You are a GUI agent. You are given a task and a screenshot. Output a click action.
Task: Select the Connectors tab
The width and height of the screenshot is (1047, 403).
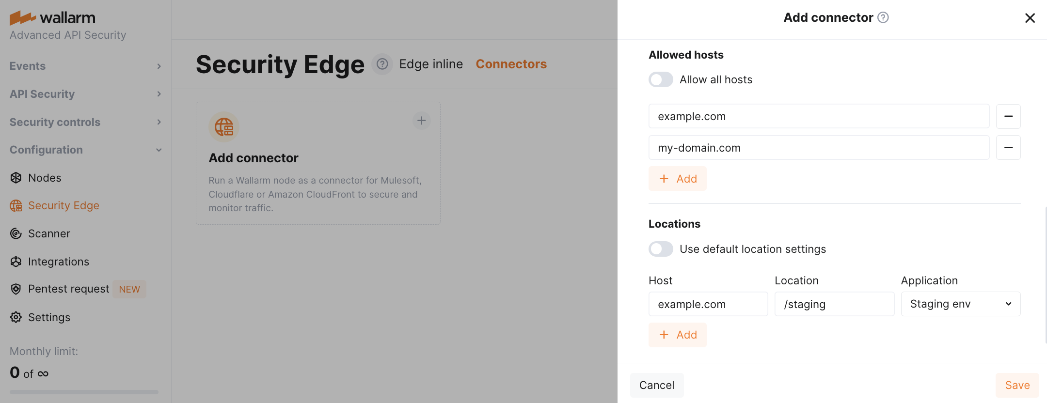511,64
